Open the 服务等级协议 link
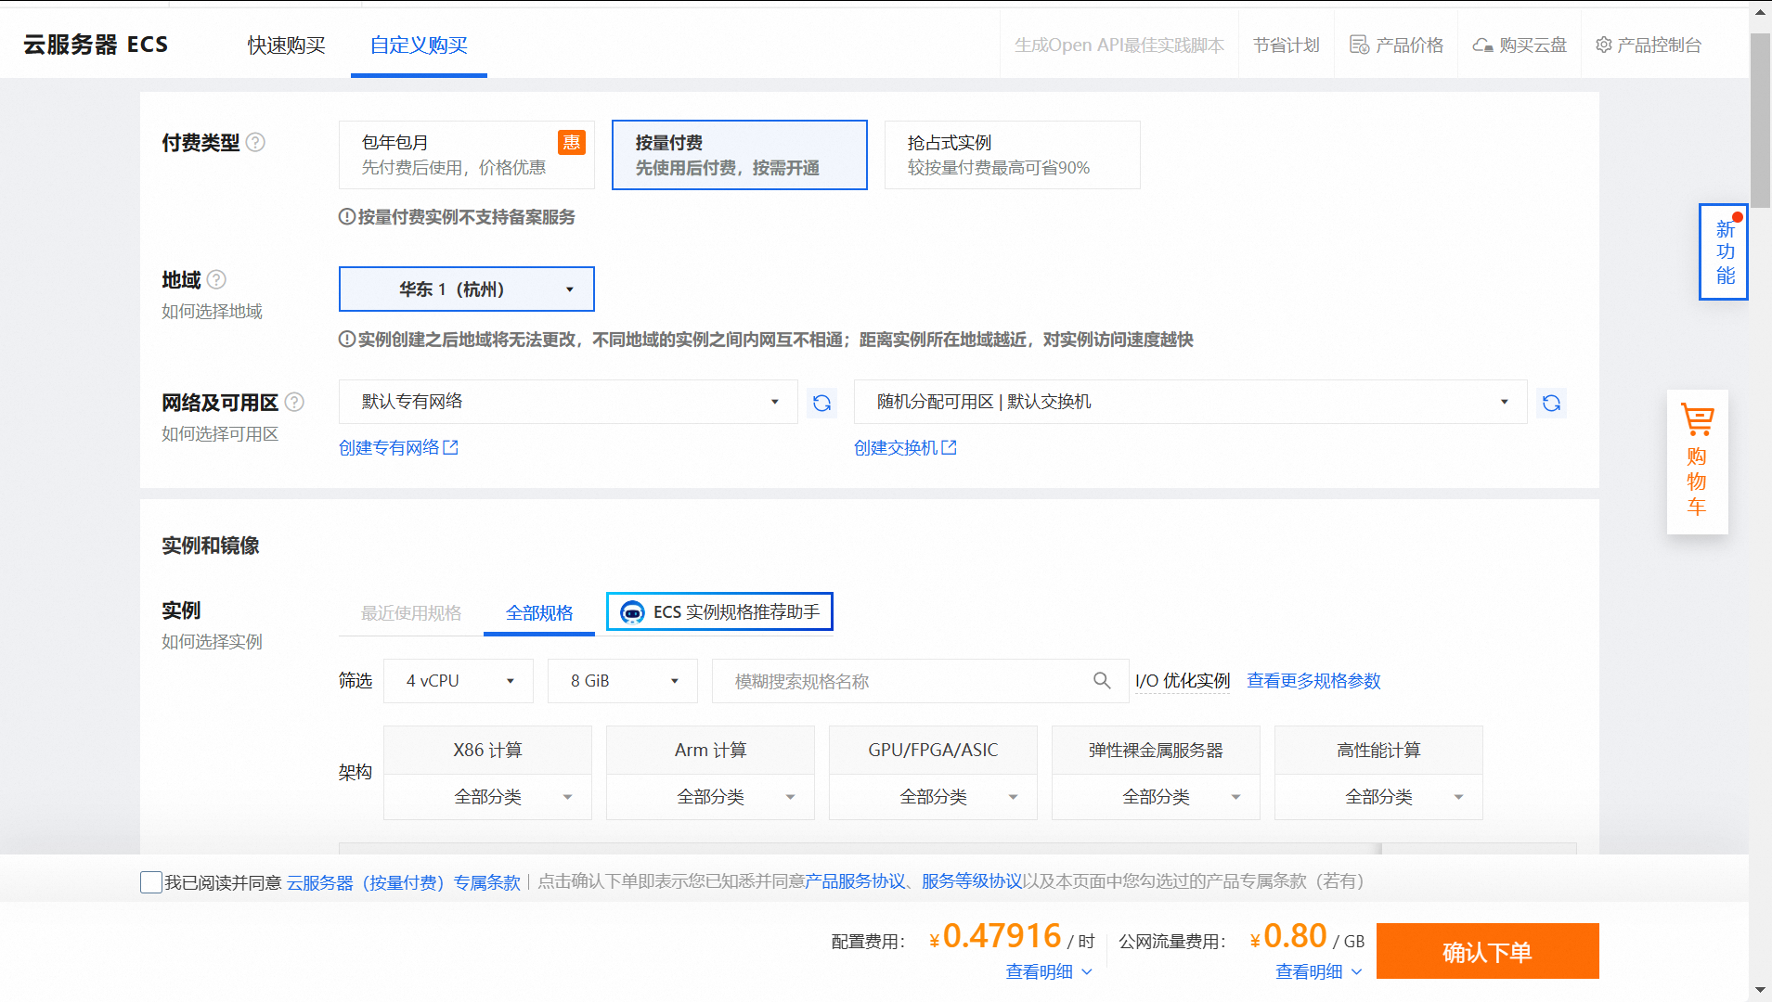The height and width of the screenshot is (1002, 1772). point(972,880)
